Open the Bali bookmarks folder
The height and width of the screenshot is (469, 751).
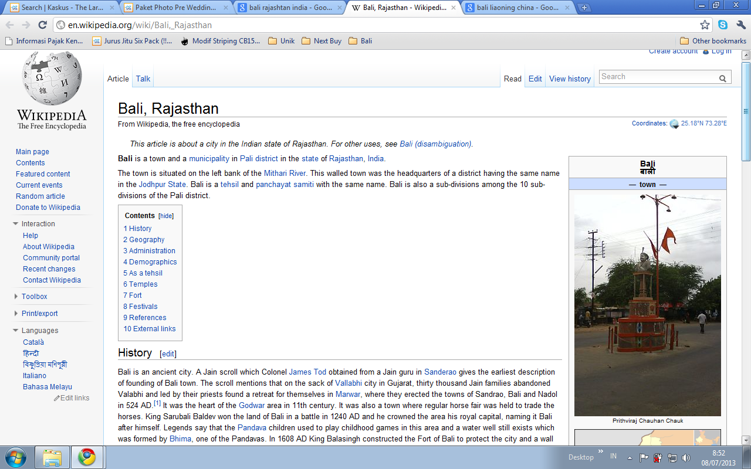coord(360,41)
